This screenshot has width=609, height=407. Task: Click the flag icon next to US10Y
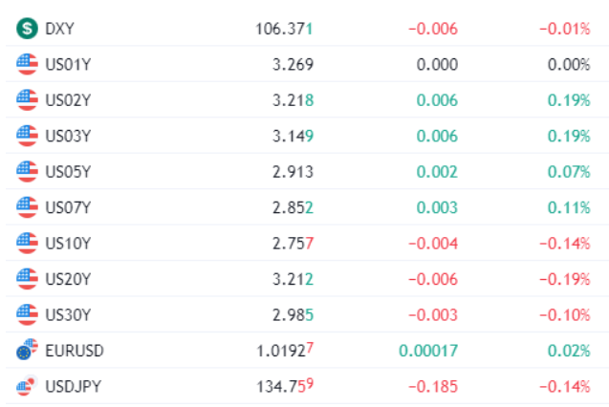[x=27, y=244]
